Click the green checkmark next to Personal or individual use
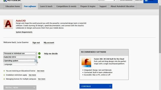 [39, 53]
